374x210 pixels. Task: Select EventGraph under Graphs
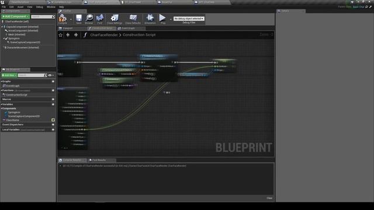pos(13,86)
